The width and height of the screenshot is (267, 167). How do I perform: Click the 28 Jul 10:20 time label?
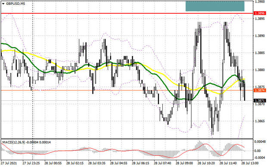click(x=206, y=163)
